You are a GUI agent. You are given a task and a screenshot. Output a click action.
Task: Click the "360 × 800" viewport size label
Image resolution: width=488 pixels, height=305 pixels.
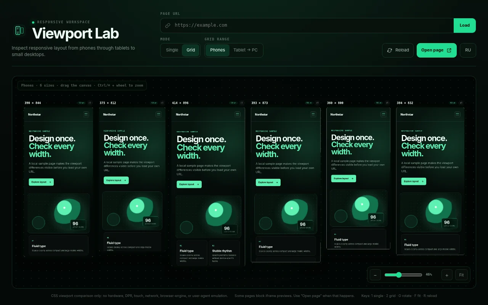click(x=335, y=103)
